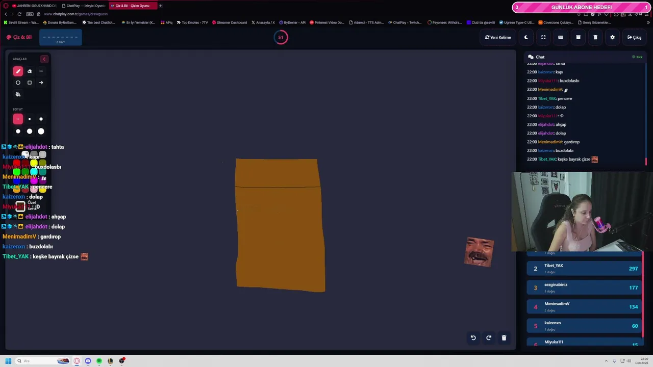Click the trash icon in the top bar
The image size is (653, 367).
[595, 37]
